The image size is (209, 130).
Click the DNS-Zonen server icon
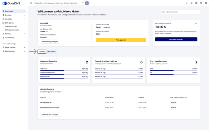(x=3, y=23)
